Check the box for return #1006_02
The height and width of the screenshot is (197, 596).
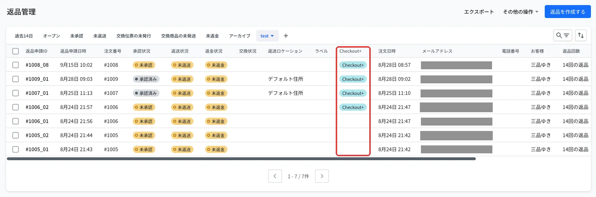16,107
